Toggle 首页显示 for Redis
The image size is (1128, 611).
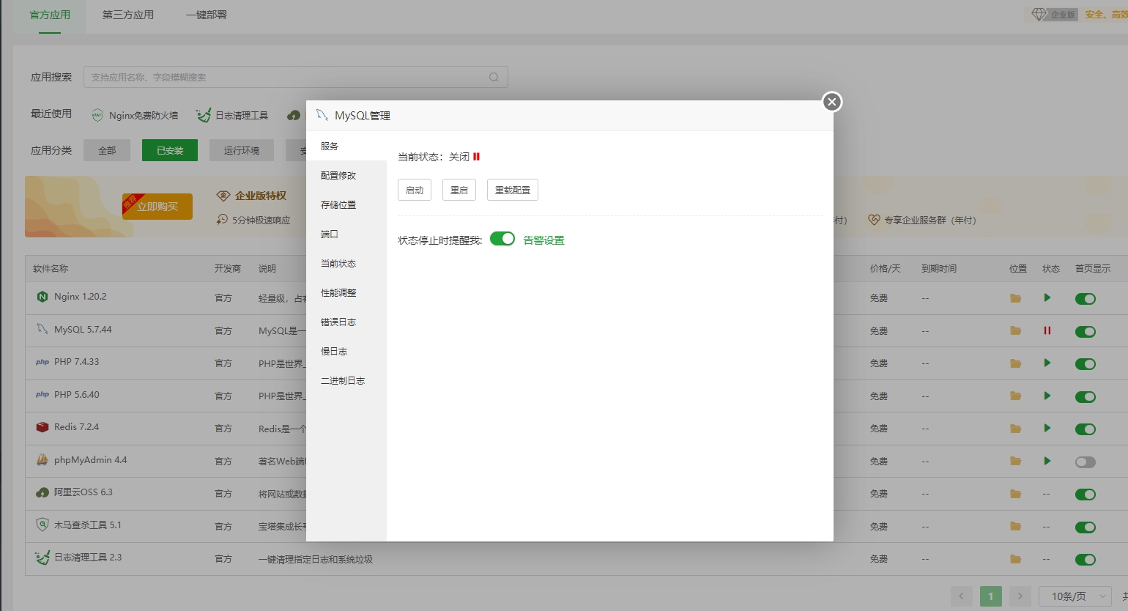(x=1086, y=429)
